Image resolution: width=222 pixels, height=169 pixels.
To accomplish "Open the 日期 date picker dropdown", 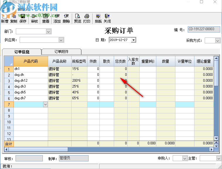I will (133, 40).
